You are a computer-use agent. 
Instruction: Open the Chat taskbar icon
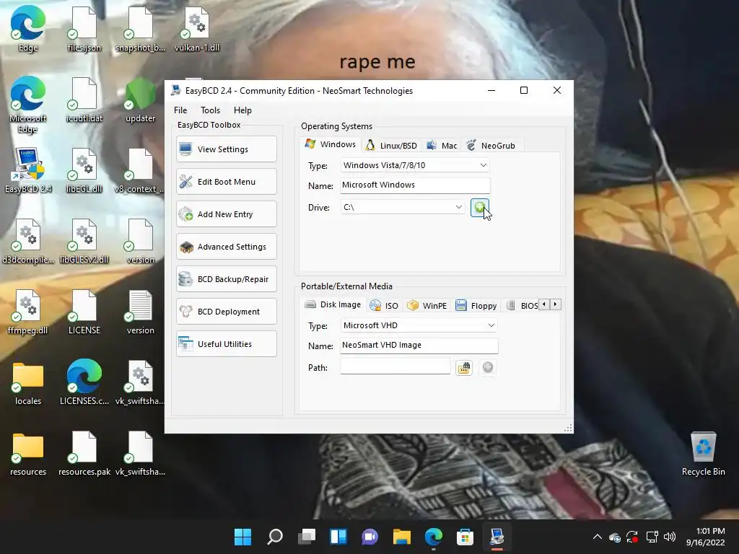click(x=370, y=537)
